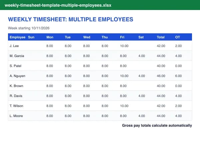The width and height of the screenshot is (200, 150).
Task: Select A. Nguyen's Saturday 4.00 cell
Action: [x=142, y=76]
